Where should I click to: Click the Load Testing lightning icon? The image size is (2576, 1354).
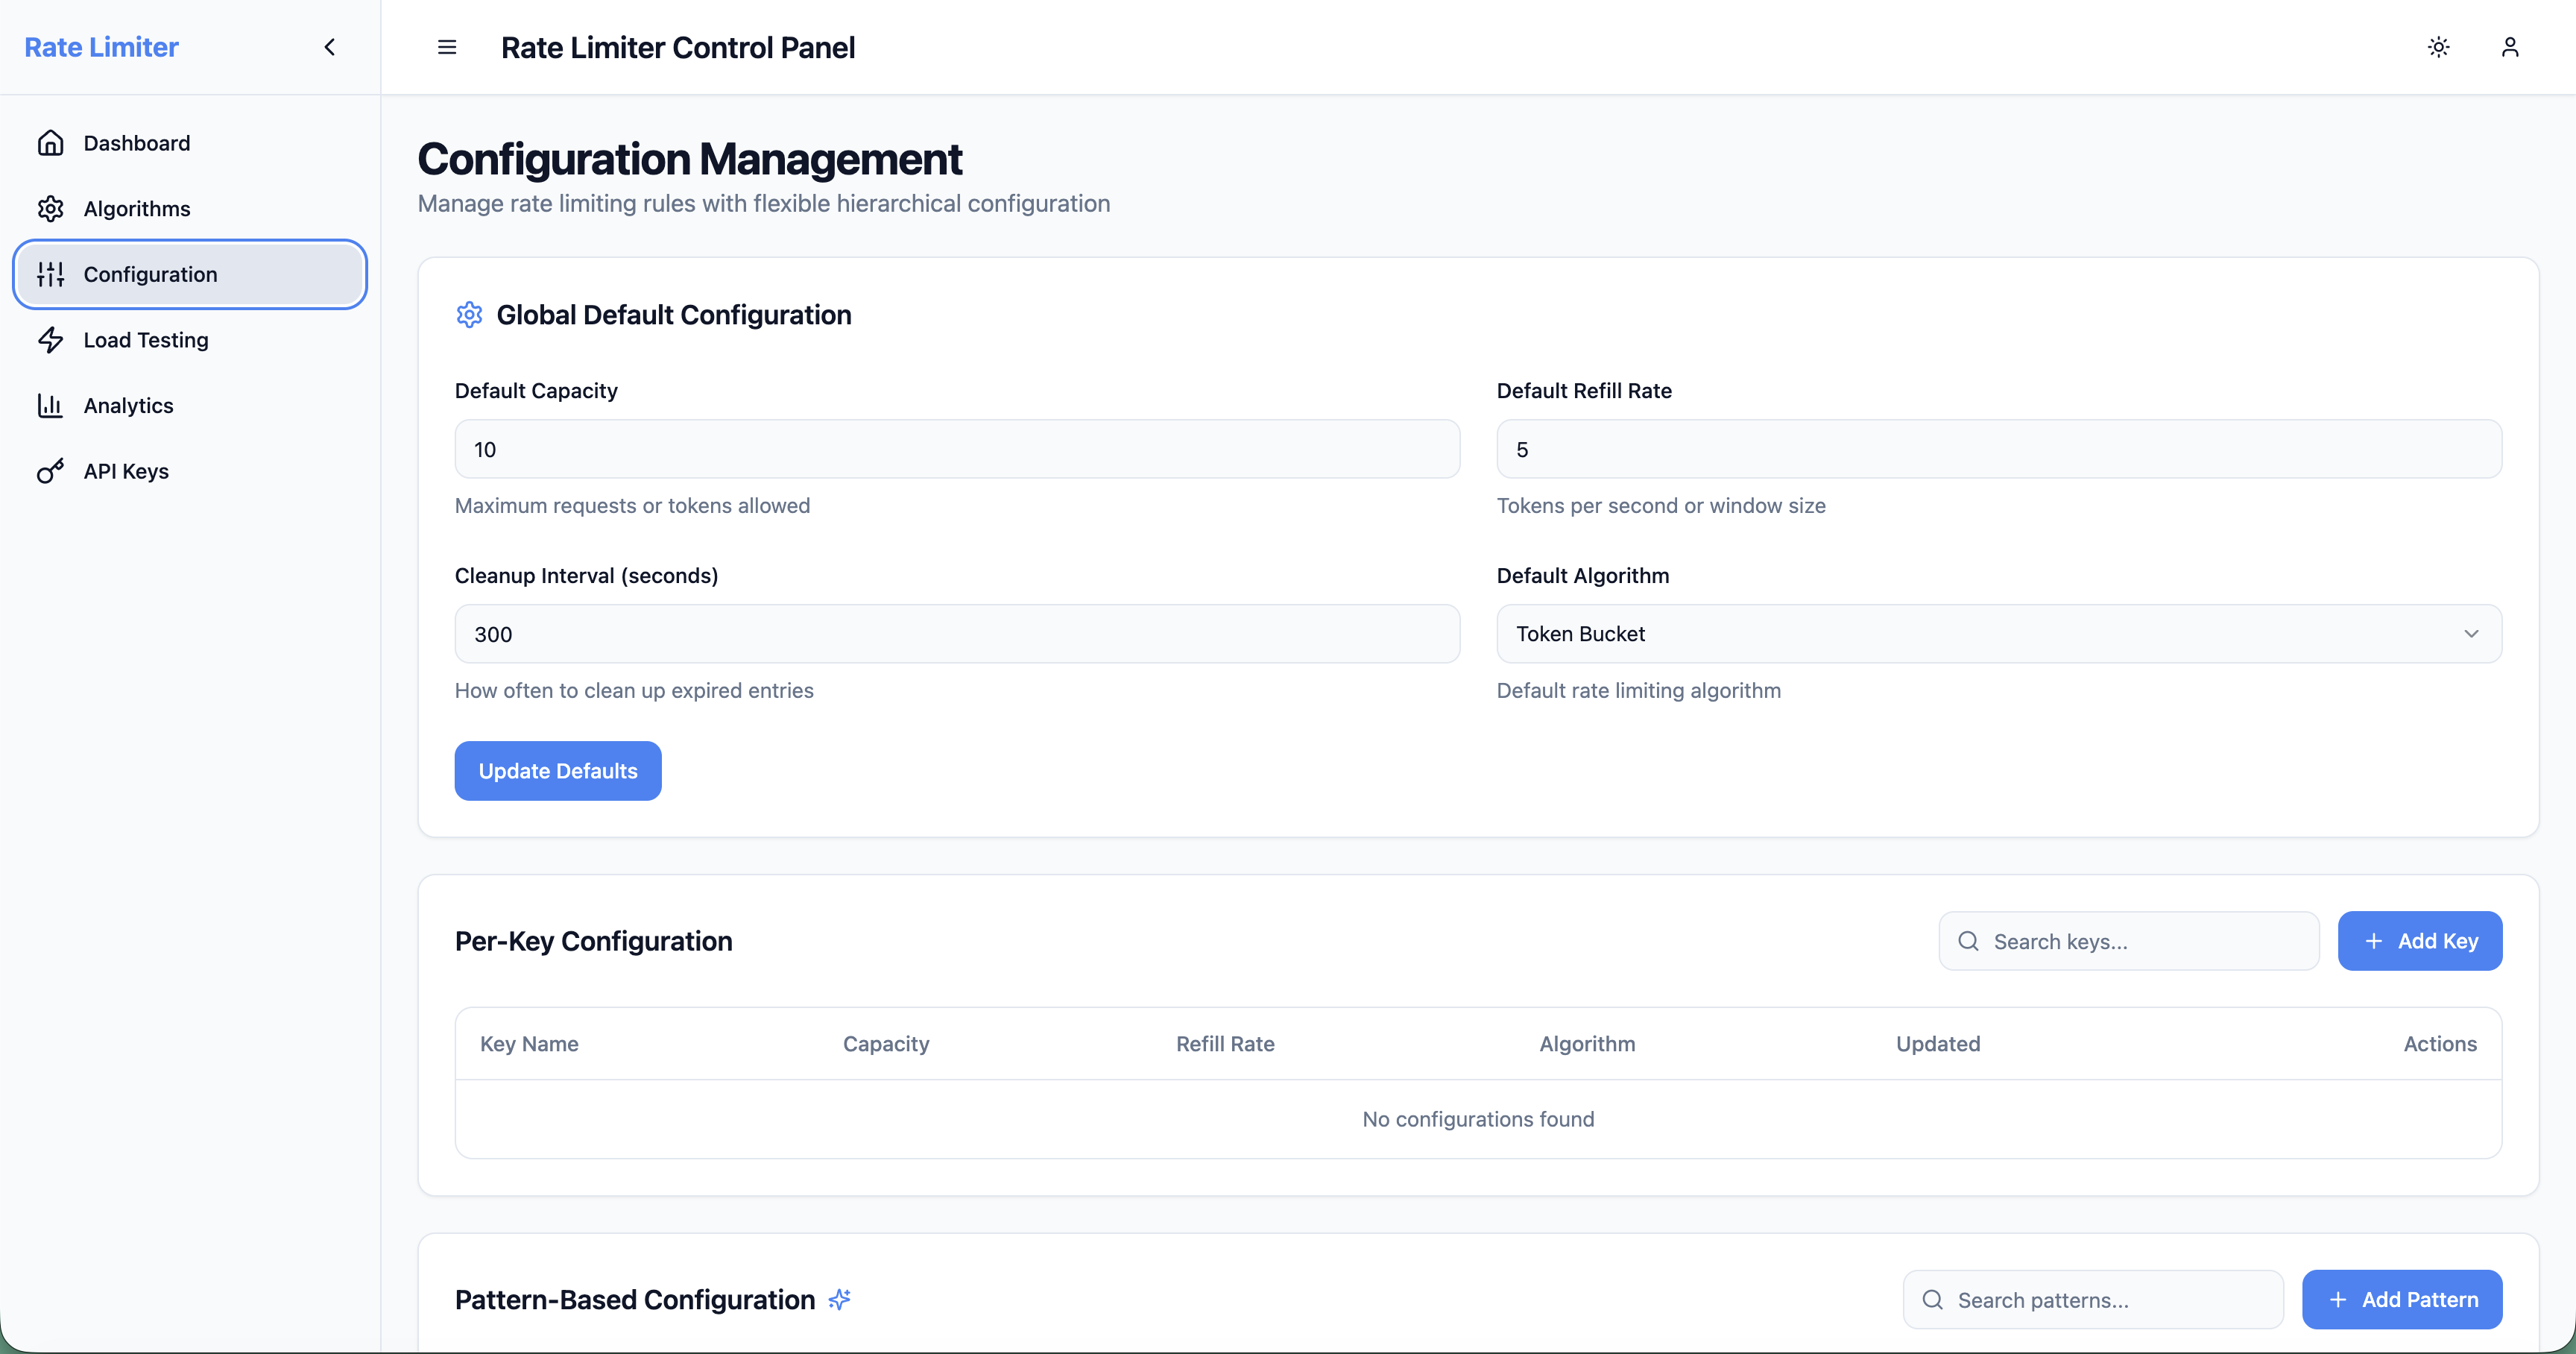click(51, 340)
